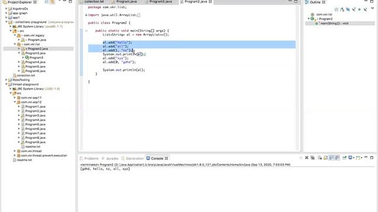Click the editor vertical scrollbar

pyautogui.click(x=298, y=78)
